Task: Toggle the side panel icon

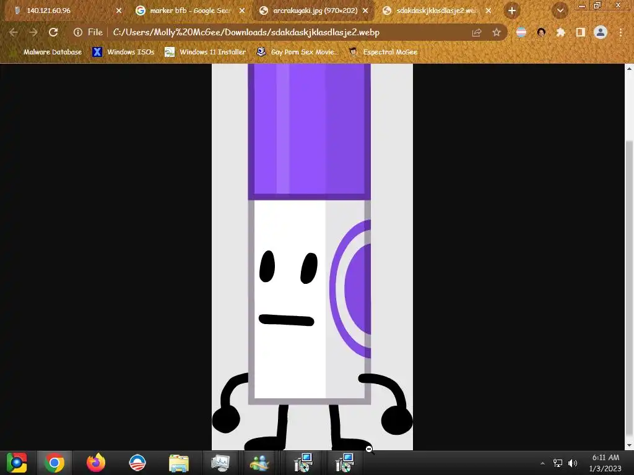Action: (581, 32)
